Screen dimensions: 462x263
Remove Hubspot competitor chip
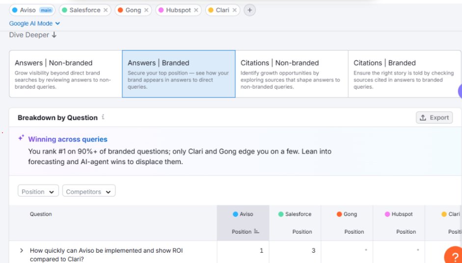click(196, 10)
